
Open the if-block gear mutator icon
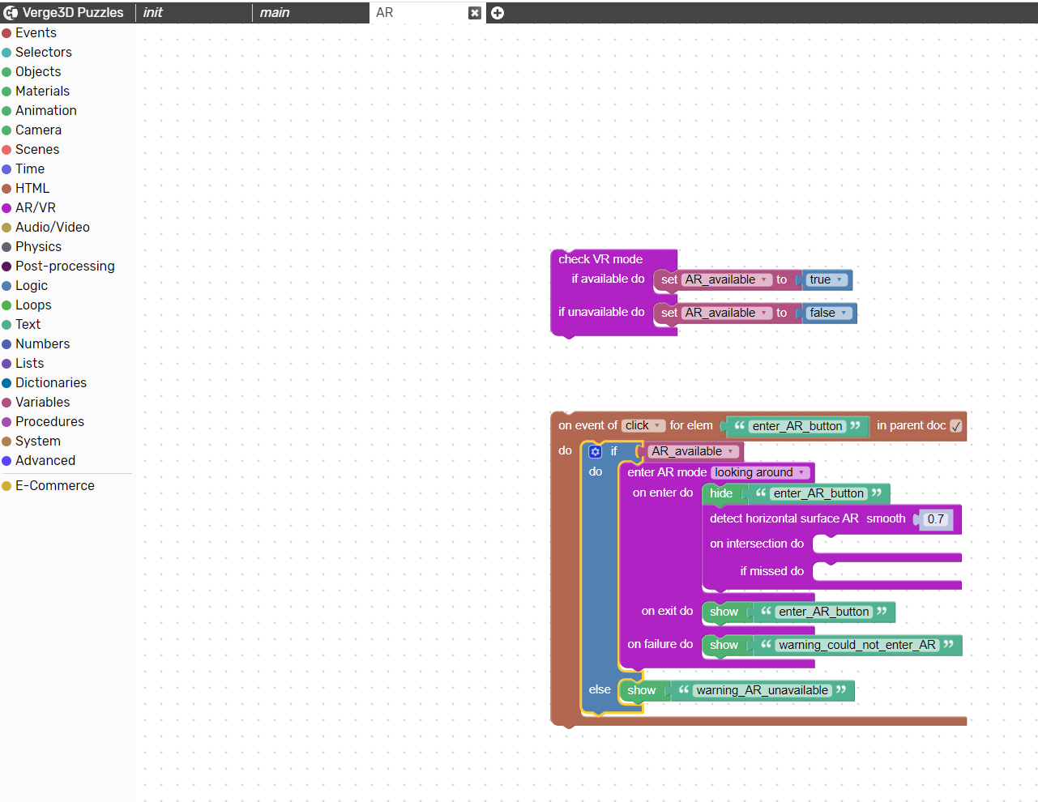596,451
